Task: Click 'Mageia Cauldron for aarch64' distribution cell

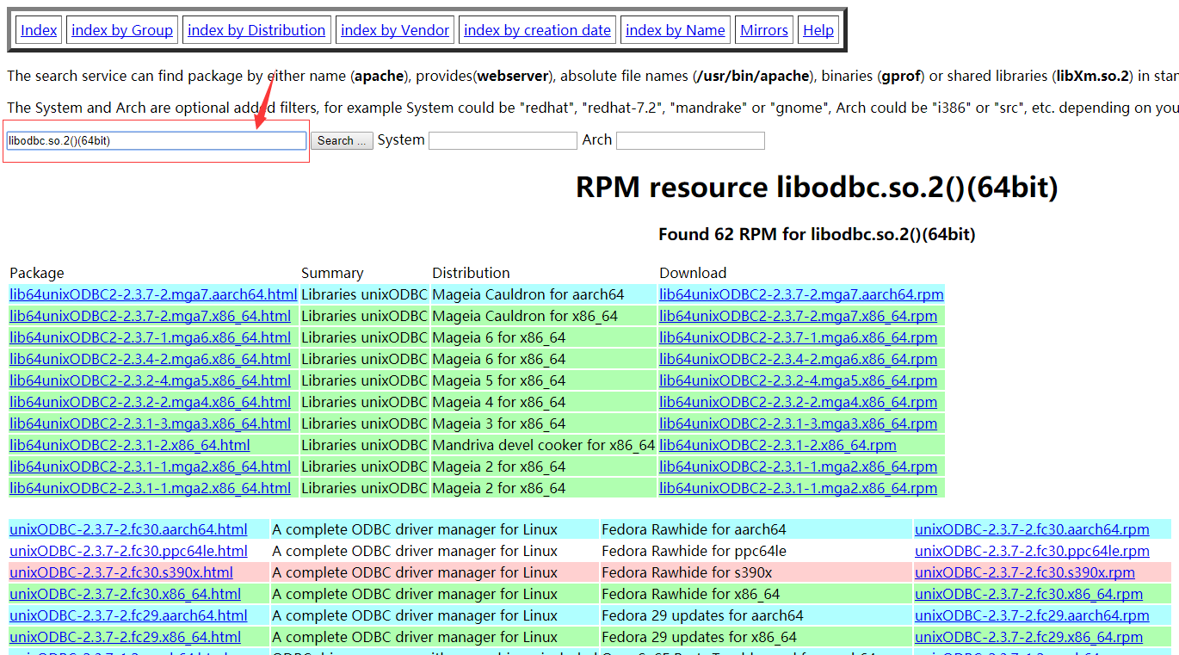Action: [x=543, y=294]
